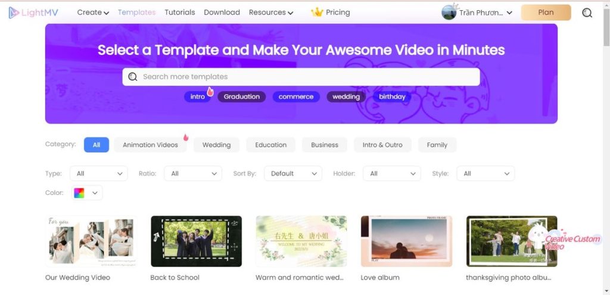This screenshot has width=610, height=295.
Task: Open the Back to School thumbnail
Action: pos(196,241)
